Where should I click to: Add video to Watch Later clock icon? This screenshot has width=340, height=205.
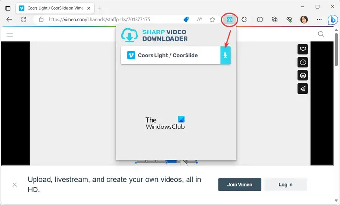[303, 63]
